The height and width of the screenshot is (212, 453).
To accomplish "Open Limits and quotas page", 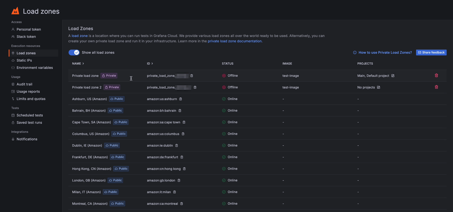I will coord(31,99).
